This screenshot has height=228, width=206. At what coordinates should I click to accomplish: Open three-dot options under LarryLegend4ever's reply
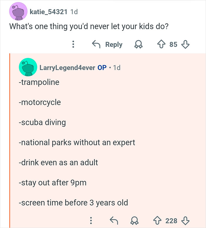(91, 220)
